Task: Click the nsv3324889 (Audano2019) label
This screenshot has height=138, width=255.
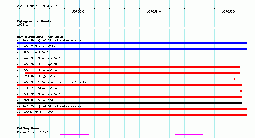Action: pyautogui.click(x=37, y=100)
